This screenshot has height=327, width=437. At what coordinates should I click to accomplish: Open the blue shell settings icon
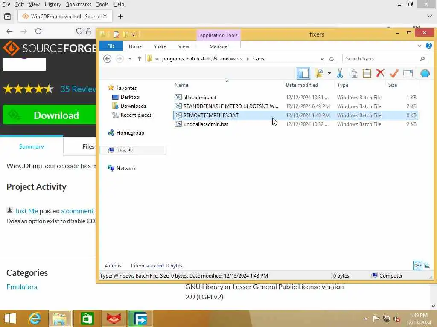[425, 73]
